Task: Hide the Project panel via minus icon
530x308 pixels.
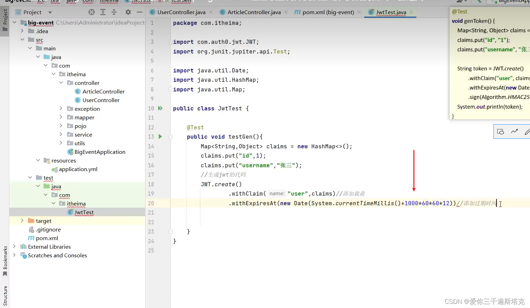Action: tap(140, 12)
